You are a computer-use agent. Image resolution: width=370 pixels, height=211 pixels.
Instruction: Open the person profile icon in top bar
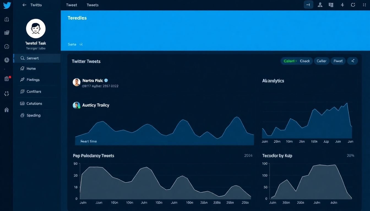(320, 5)
